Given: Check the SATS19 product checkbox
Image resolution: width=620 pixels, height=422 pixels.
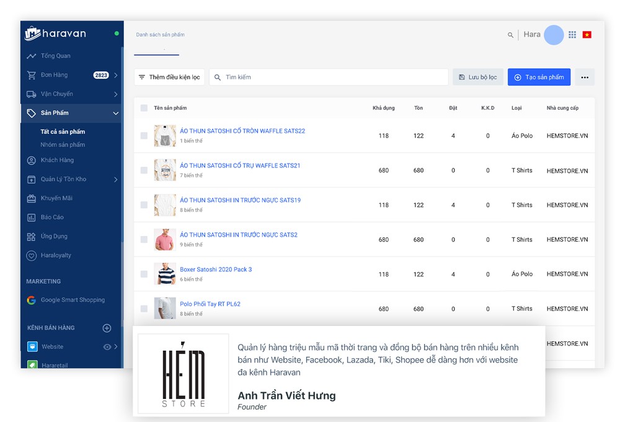Looking at the screenshot, I should tap(144, 204).
